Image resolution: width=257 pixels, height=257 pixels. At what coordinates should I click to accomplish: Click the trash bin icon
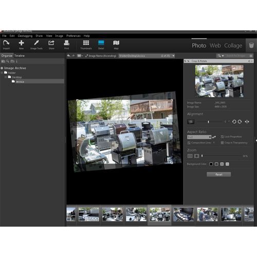coord(251,45)
